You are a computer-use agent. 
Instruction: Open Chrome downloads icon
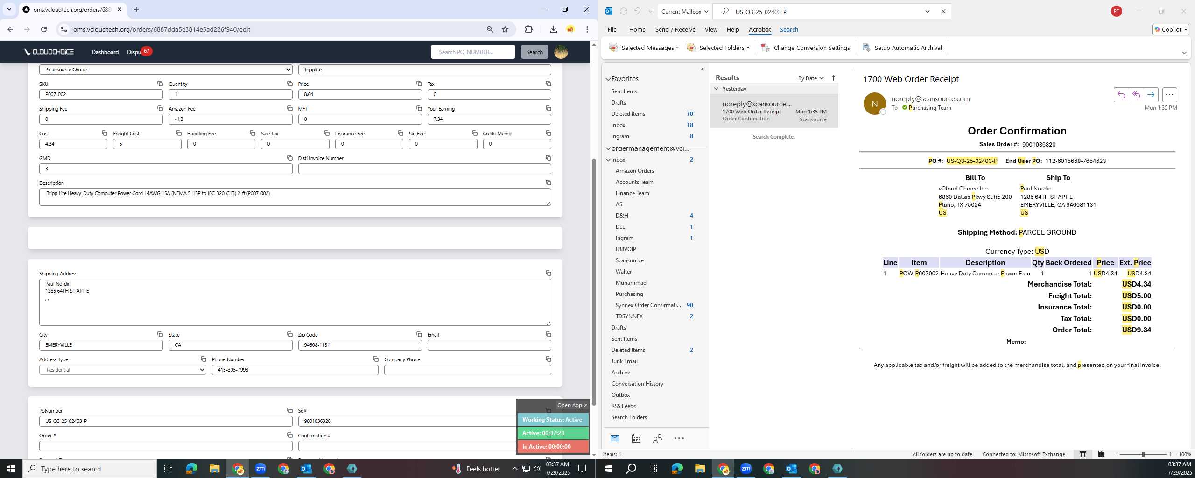tap(553, 29)
